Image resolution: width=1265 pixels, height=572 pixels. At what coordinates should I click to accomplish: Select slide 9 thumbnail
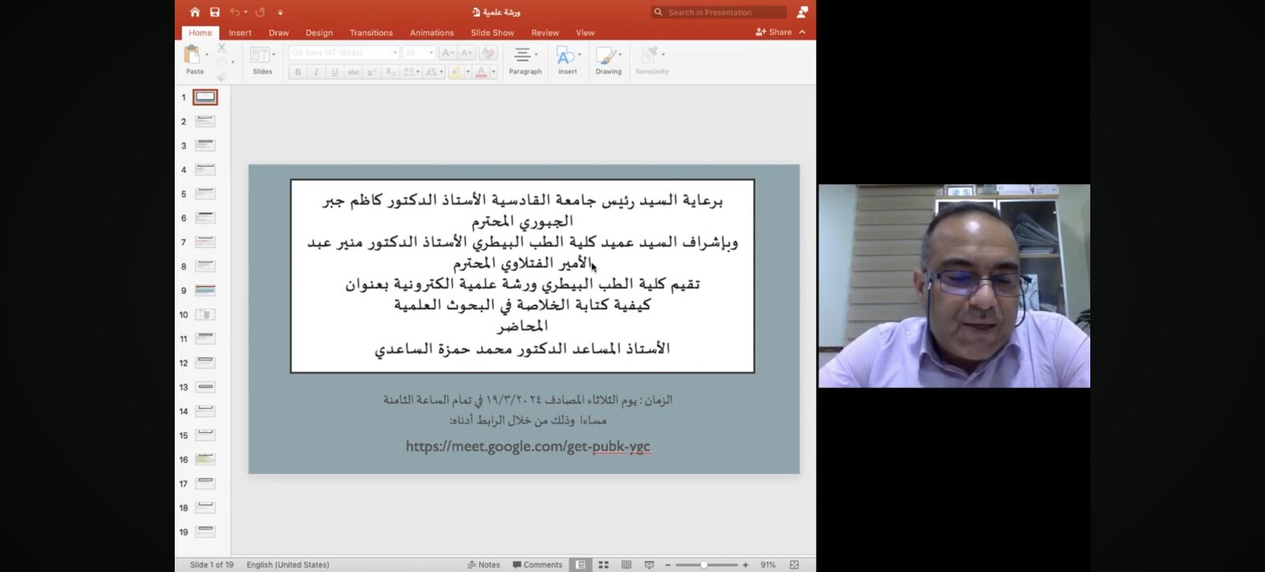pos(205,291)
